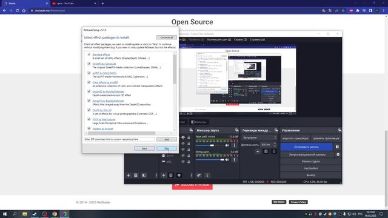
Task: Remove scene with trash icon in Scenes
Action: 136,175
